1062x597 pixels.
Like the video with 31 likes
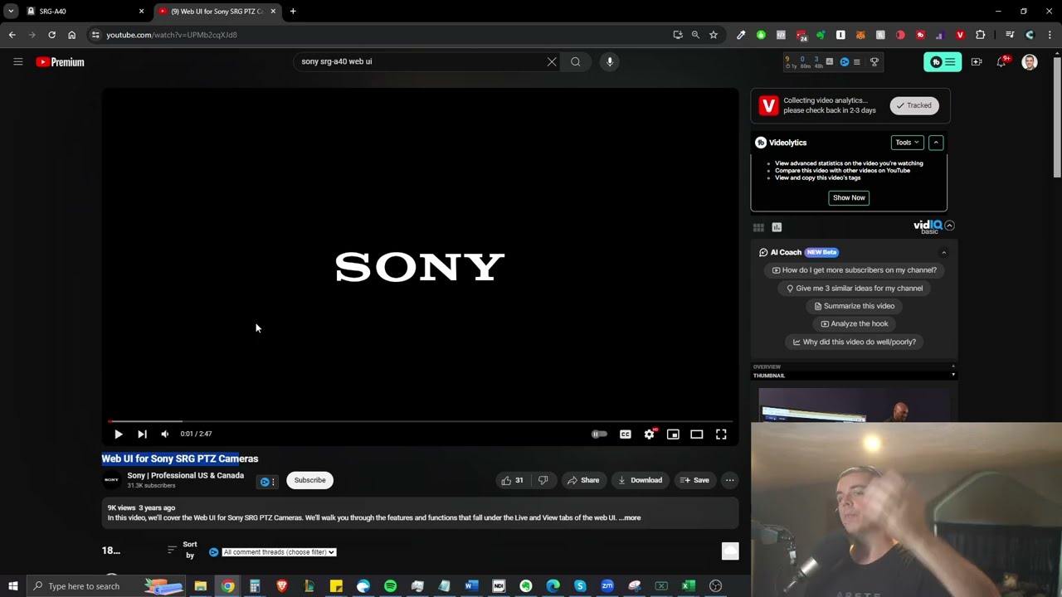[512, 480]
